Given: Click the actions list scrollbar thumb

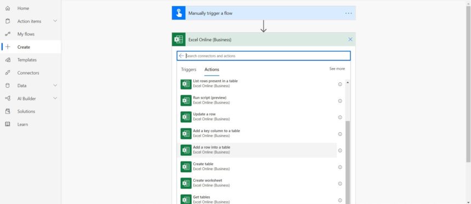Looking at the screenshot, I should [x=348, y=162].
